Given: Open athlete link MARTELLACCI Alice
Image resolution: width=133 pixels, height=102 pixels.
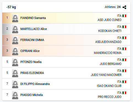Looking at the screenshot, I should pos(34,29).
